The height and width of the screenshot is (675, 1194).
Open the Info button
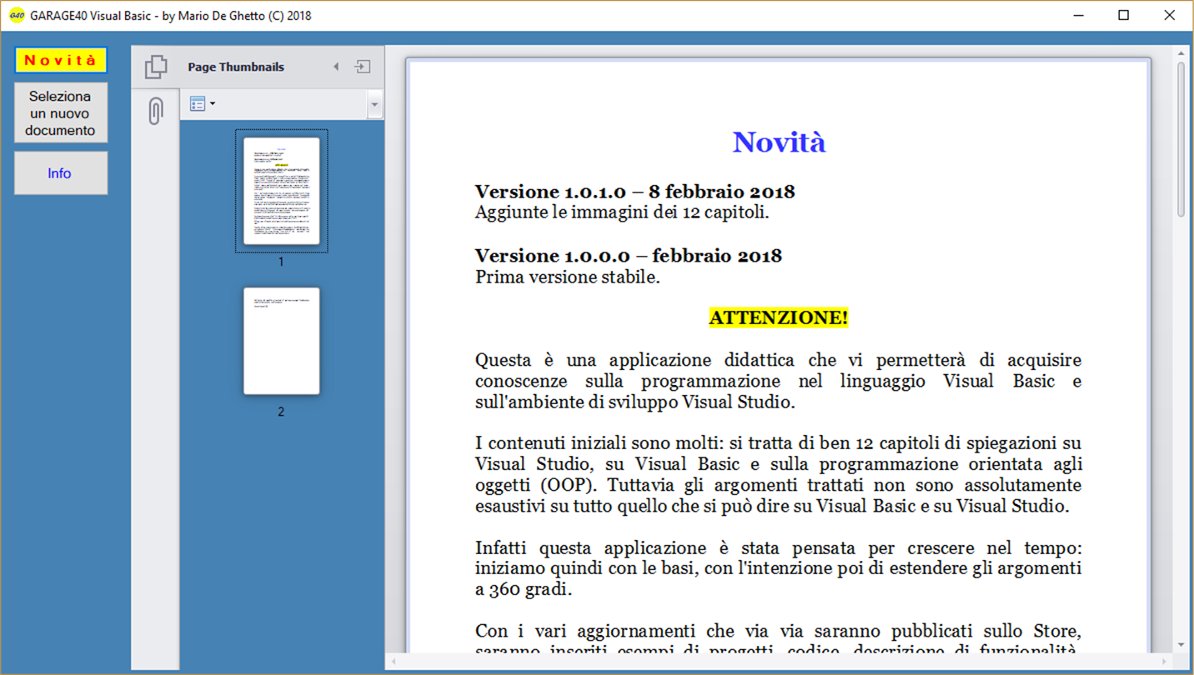click(x=61, y=173)
